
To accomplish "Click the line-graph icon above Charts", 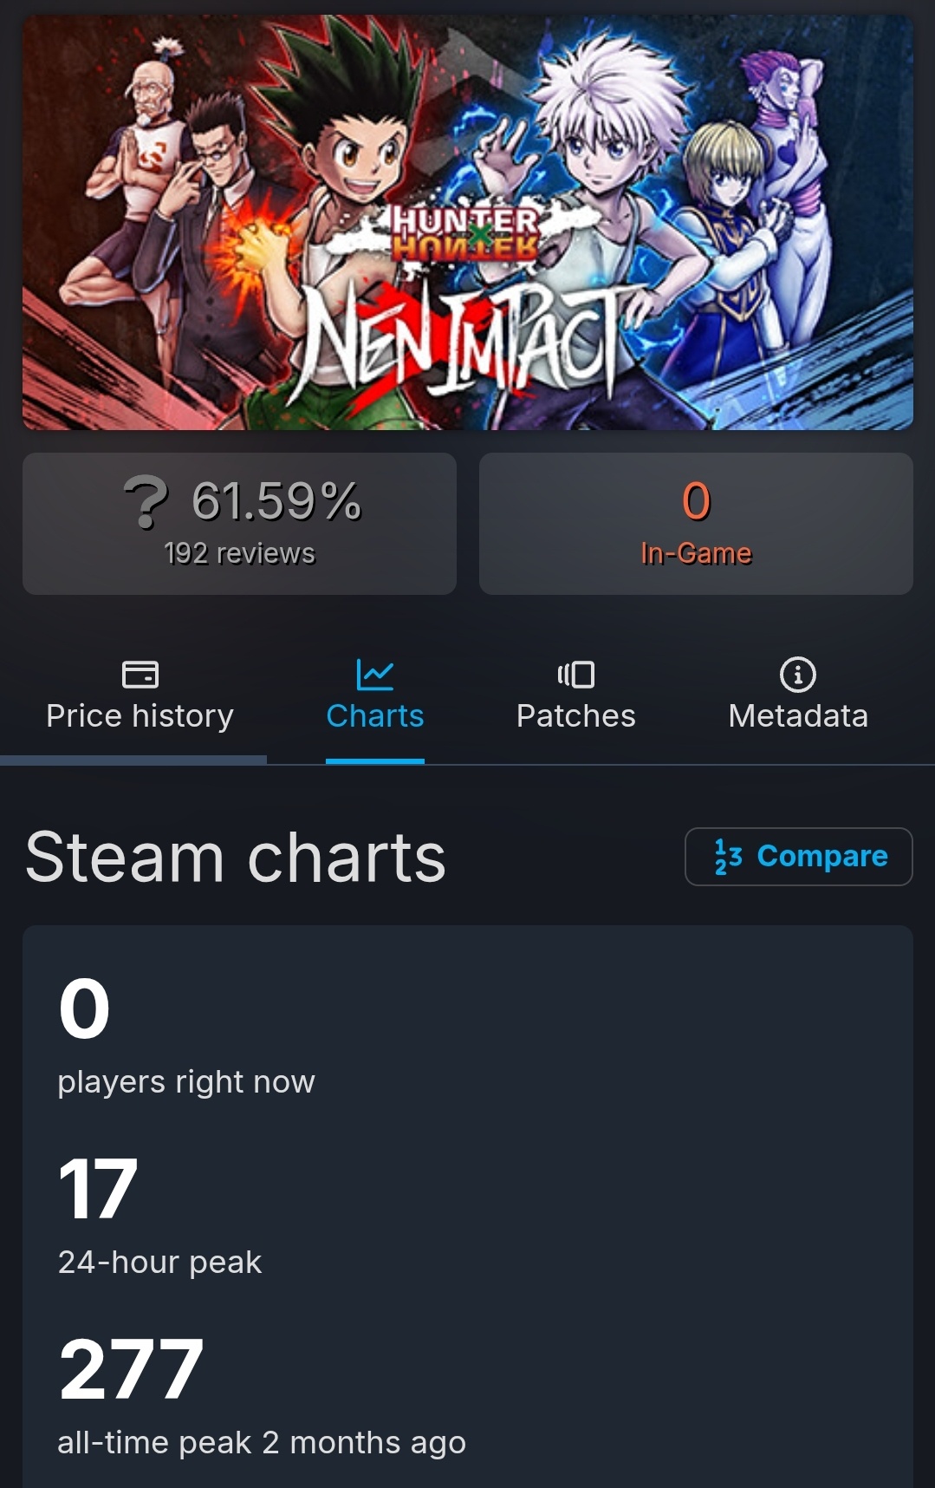I will point(374,675).
